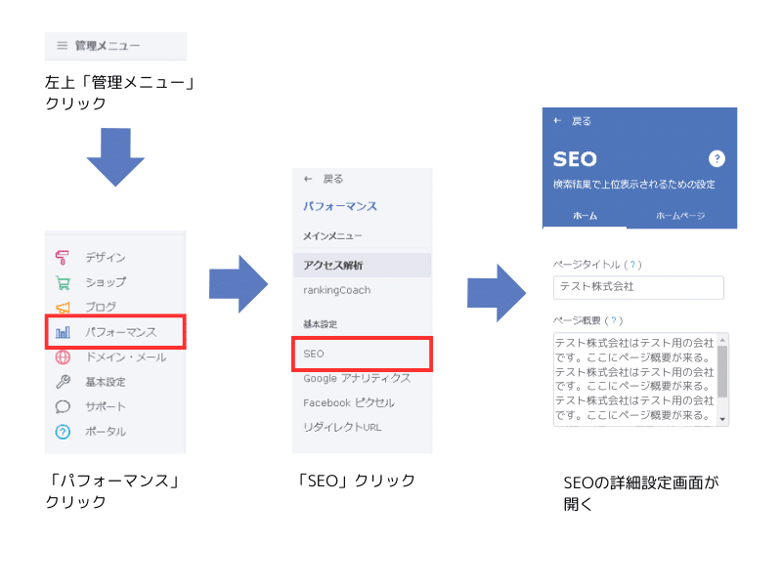Select the ポータル icon
The width and height of the screenshot is (782, 586).
click(62, 430)
